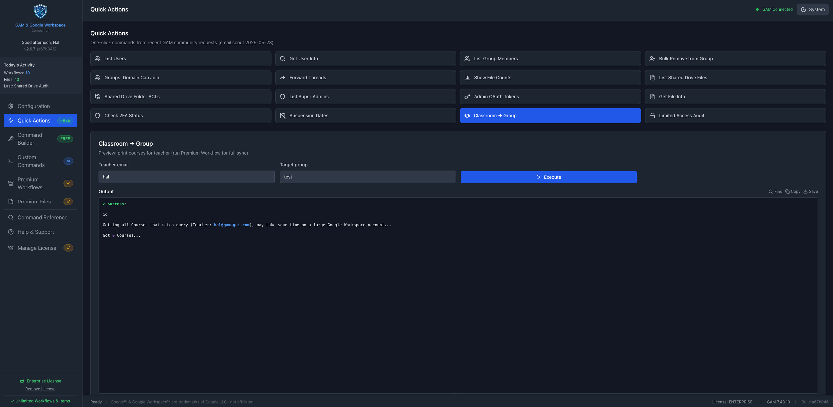
Task: Click the Forward Threads arrow icon
Action: click(x=283, y=78)
